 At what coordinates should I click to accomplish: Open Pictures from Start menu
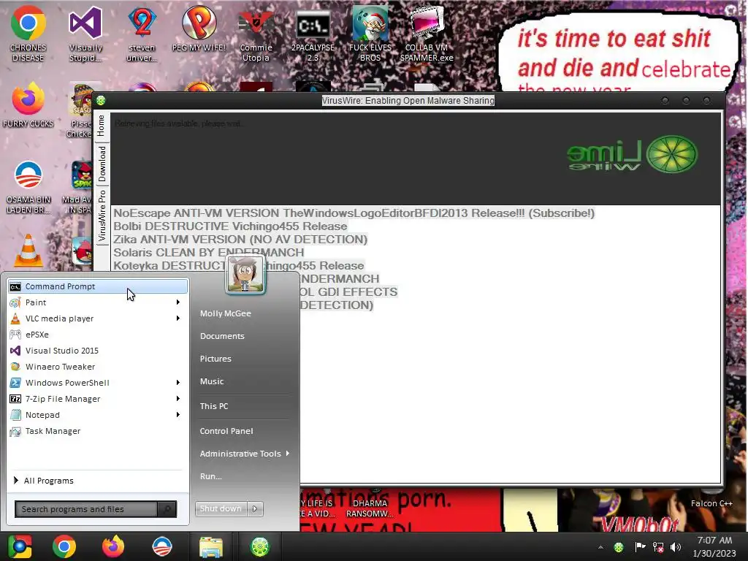[215, 359]
